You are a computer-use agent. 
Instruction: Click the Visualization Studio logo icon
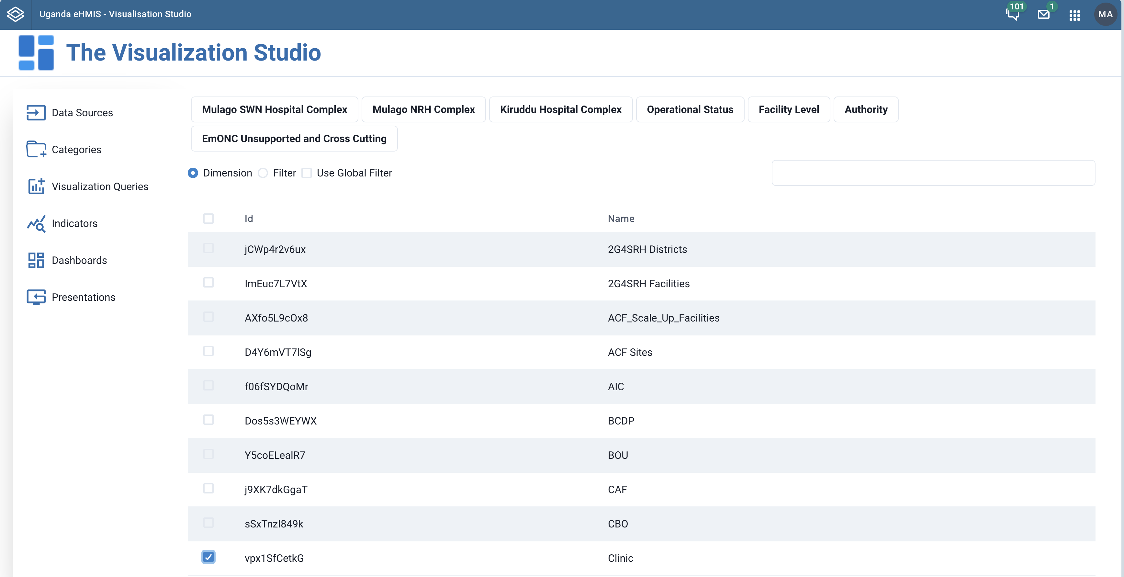(36, 53)
